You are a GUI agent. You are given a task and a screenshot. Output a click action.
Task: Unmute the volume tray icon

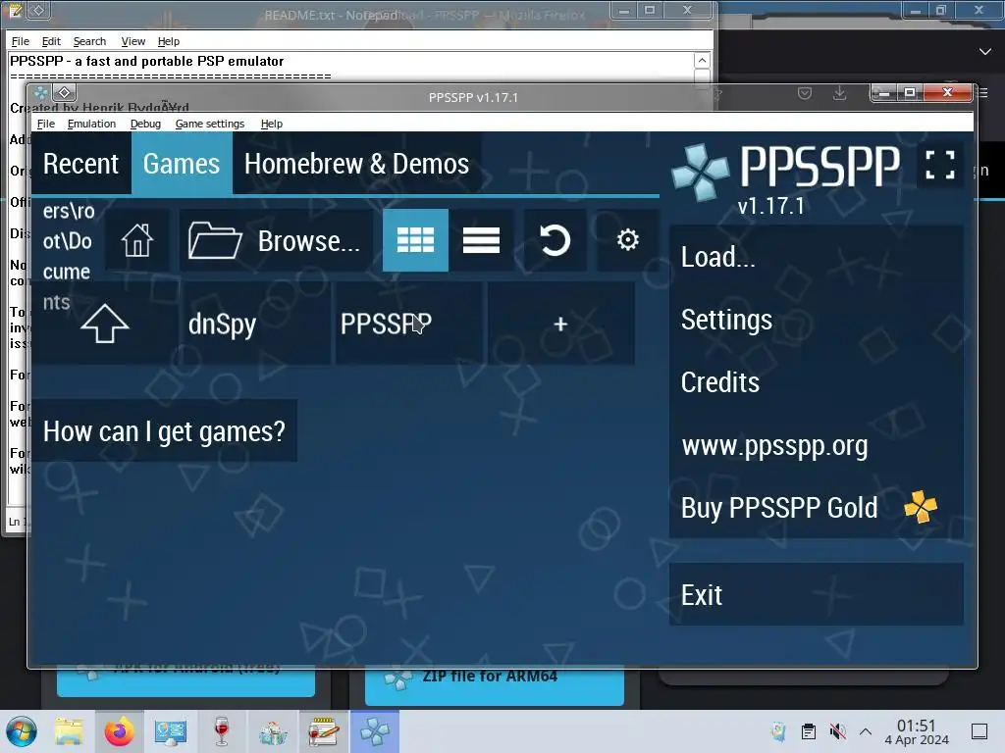click(837, 731)
